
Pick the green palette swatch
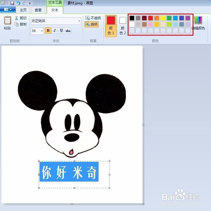coord(169,18)
